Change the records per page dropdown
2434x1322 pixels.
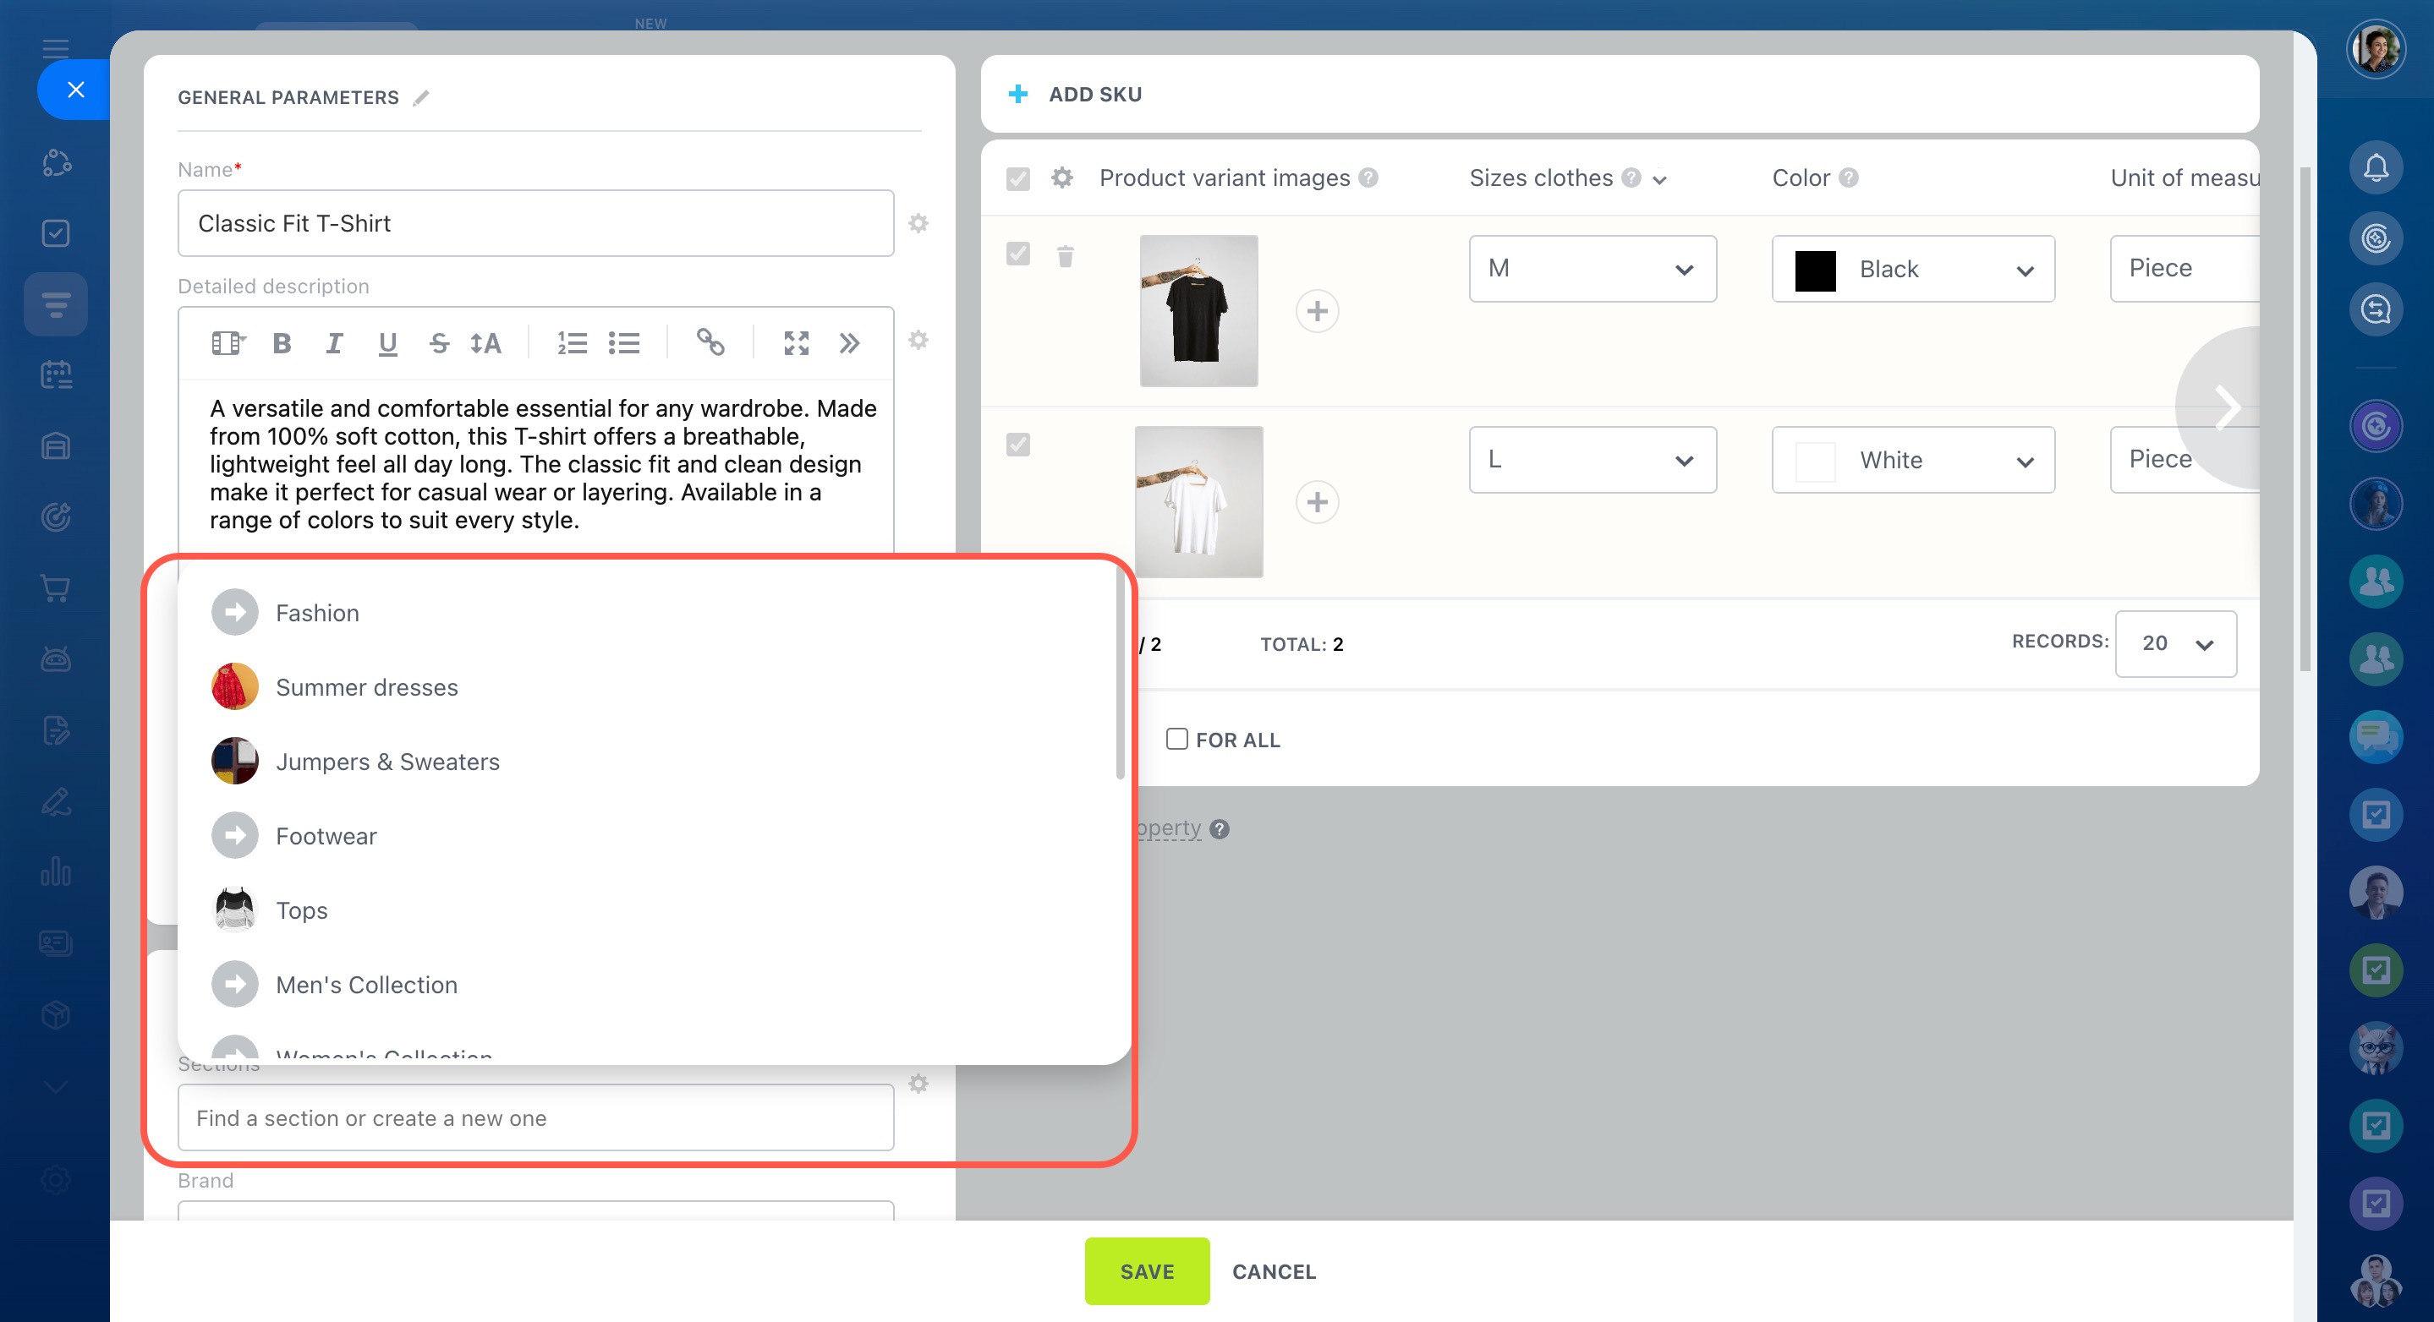pyautogui.click(x=2175, y=644)
